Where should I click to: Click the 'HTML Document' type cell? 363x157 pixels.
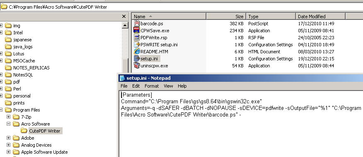pyautogui.click(x=264, y=52)
